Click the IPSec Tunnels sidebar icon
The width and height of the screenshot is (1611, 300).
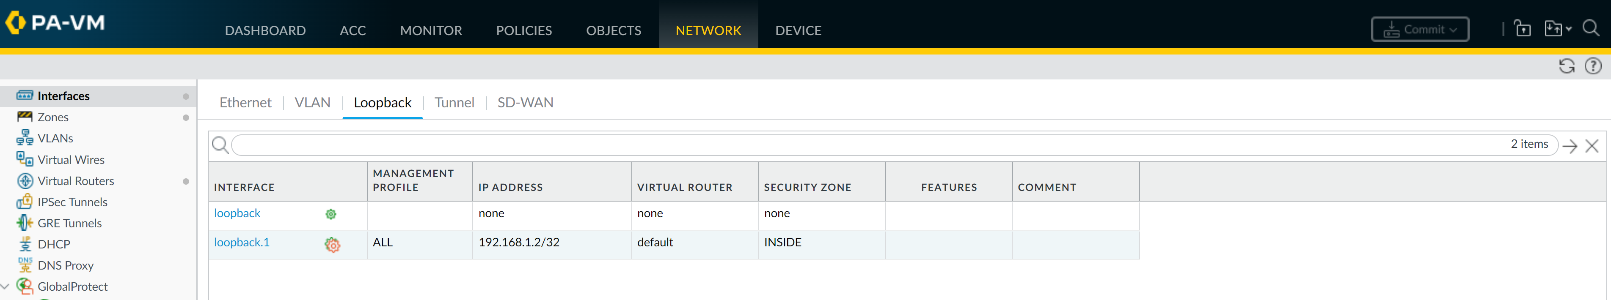coord(25,202)
